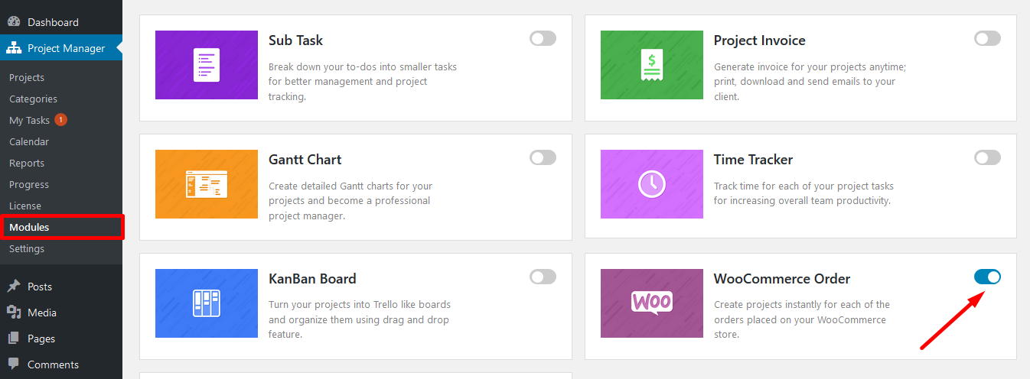Viewport: 1030px width, 379px height.
Task: Click the Media icon in sidebar
Action: [x=14, y=313]
